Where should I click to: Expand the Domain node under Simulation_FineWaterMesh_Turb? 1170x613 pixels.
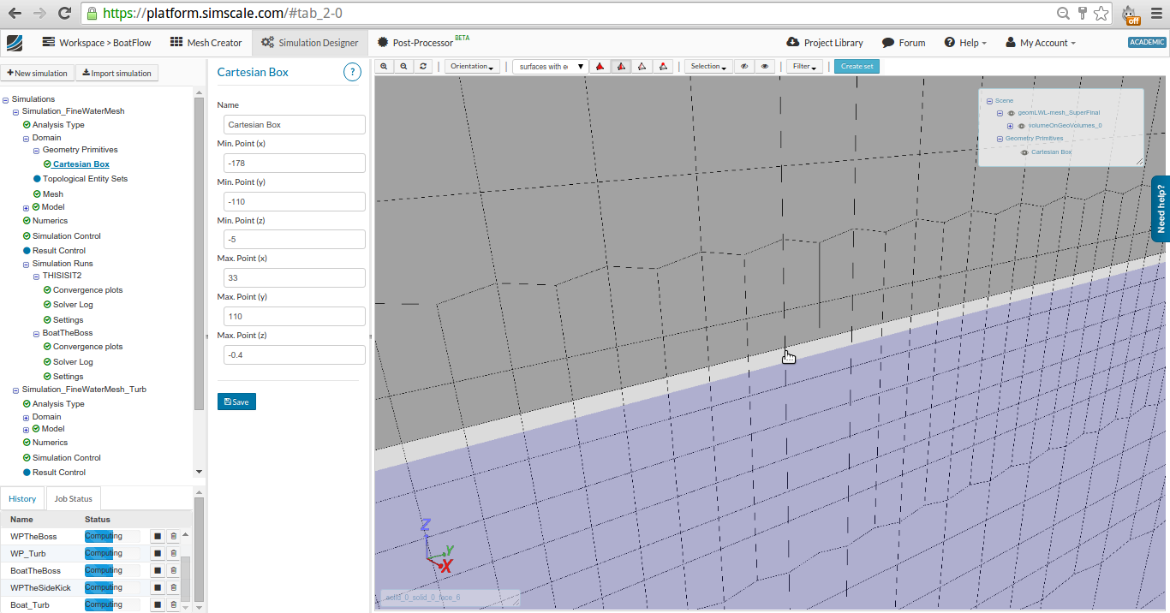(26, 418)
